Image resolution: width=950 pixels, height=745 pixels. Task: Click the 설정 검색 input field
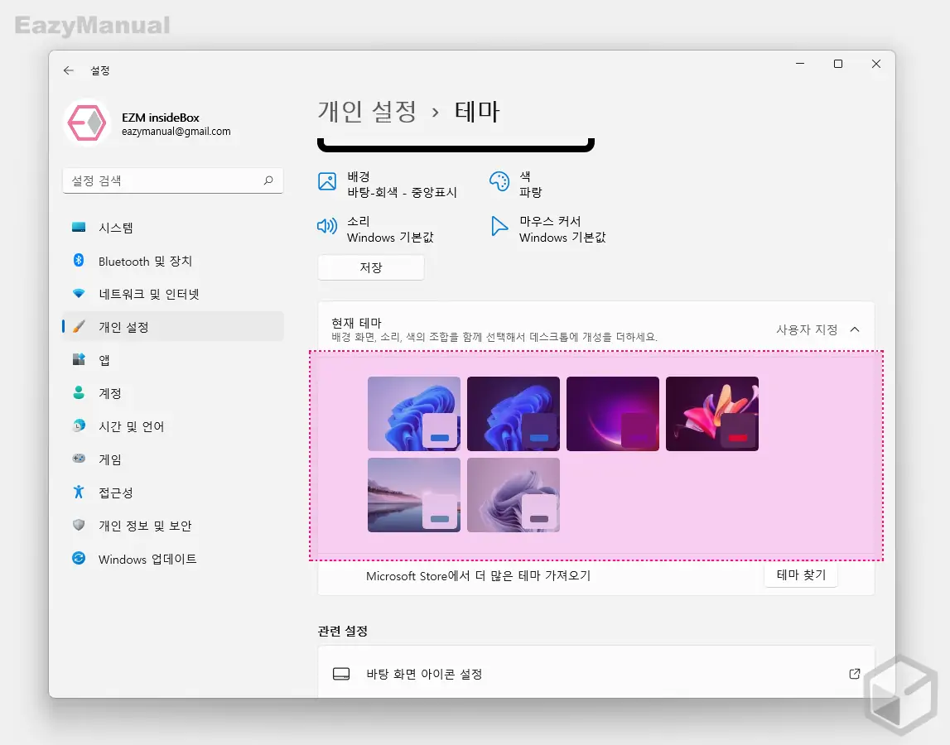click(x=172, y=180)
